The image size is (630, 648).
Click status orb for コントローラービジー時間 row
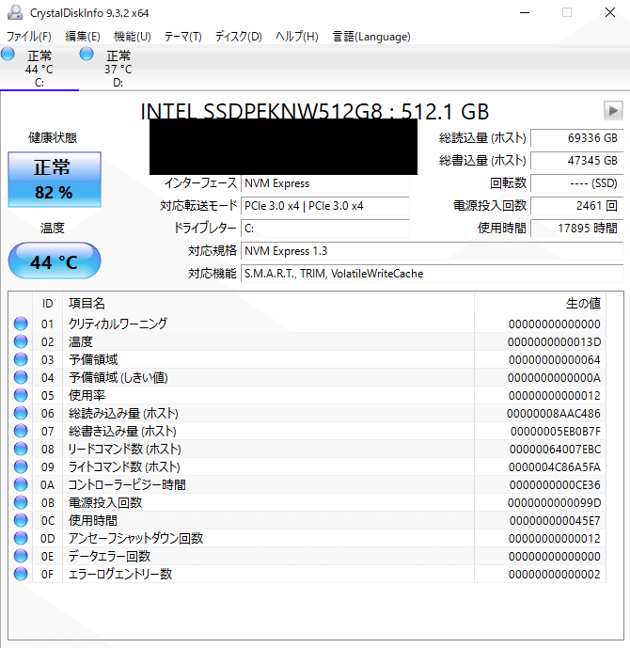pyautogui.click(x=21, y=484)
